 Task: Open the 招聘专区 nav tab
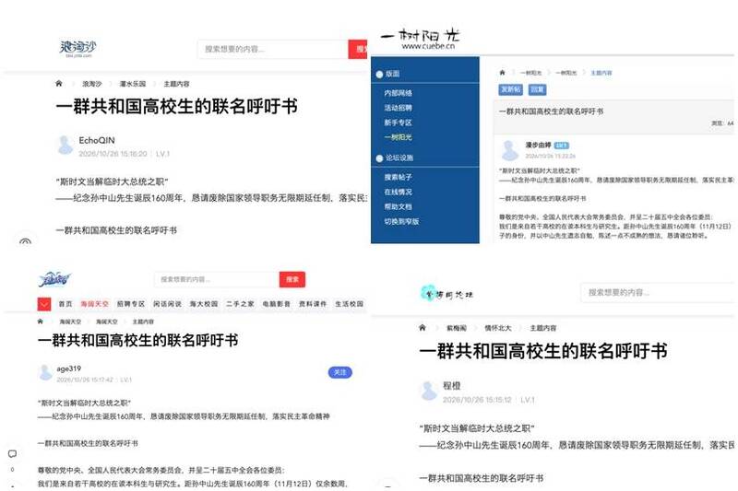click(131, 304)
